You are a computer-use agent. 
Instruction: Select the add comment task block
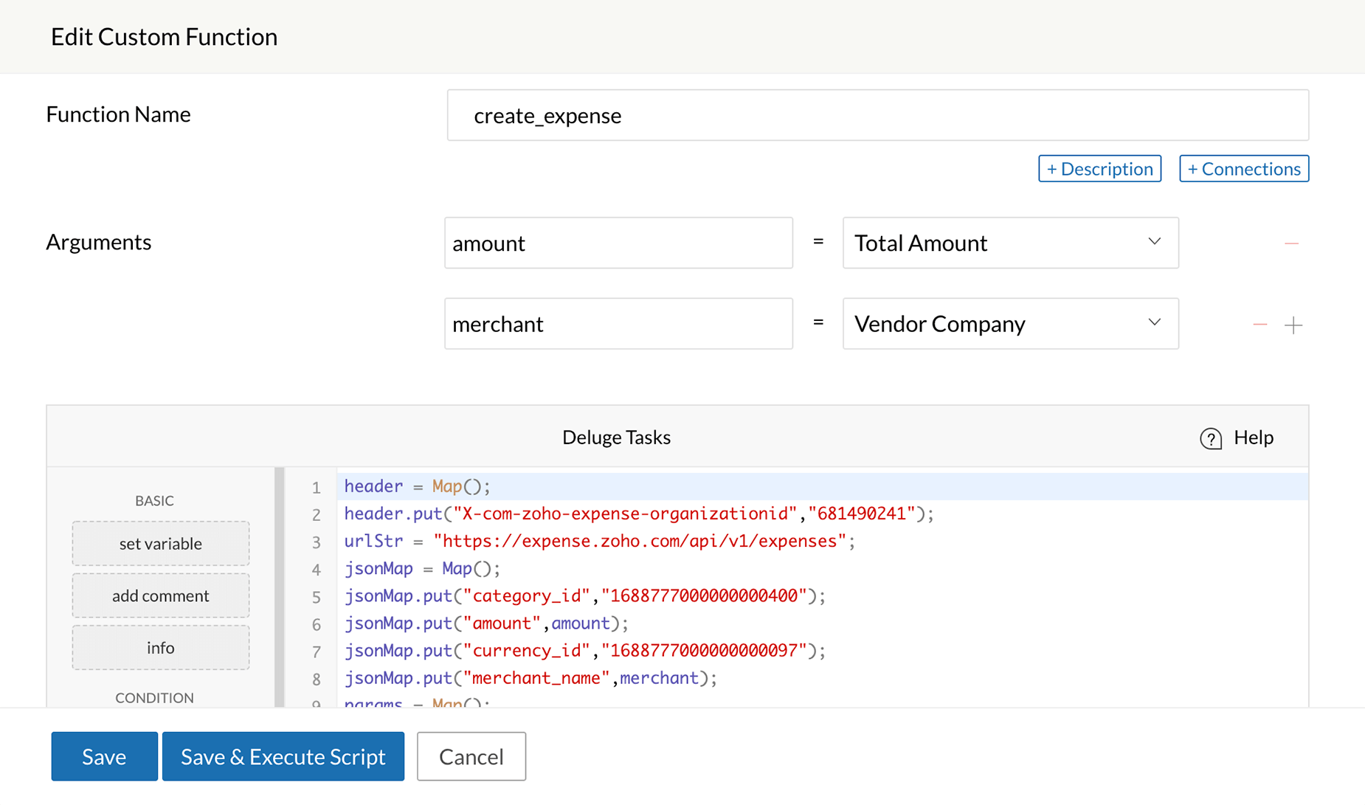tap(161, 595)
